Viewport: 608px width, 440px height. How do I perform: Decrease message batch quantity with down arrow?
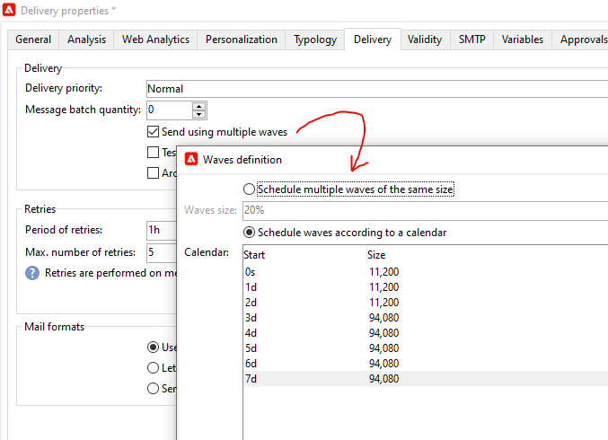tap(199, 114)
